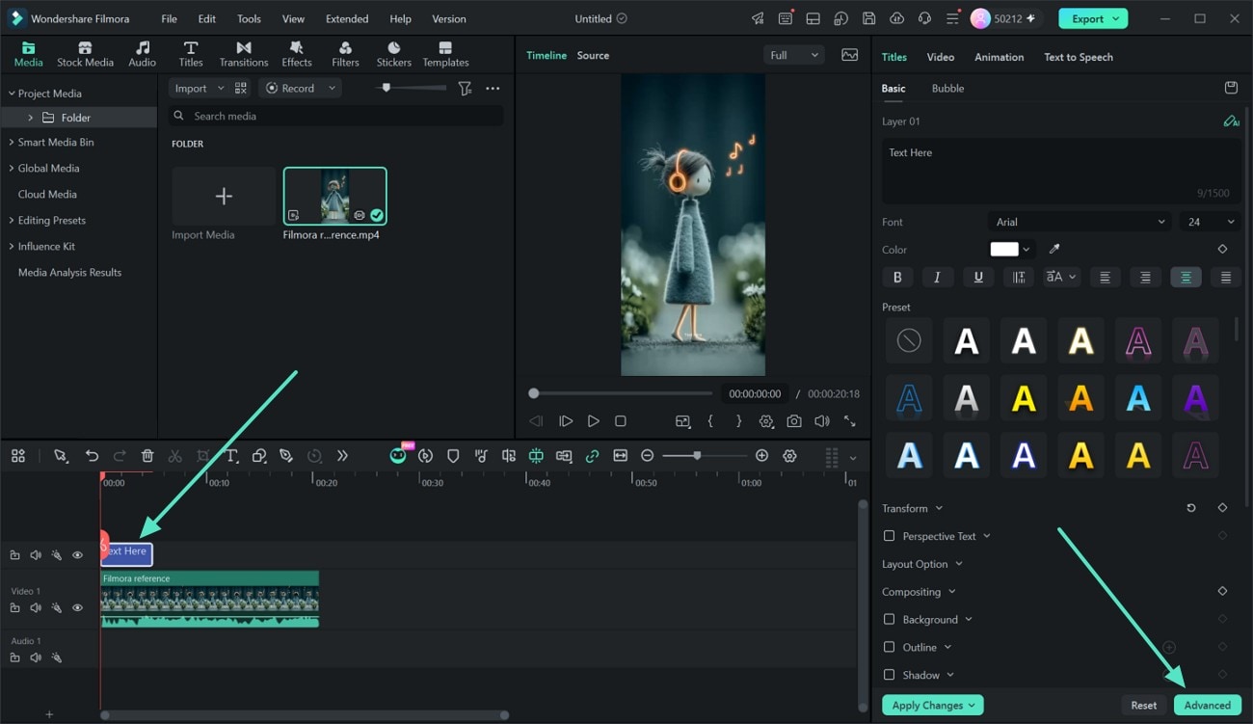Apply Bold formatting to the title
1253x724 pixels.
tap(897, 278)
